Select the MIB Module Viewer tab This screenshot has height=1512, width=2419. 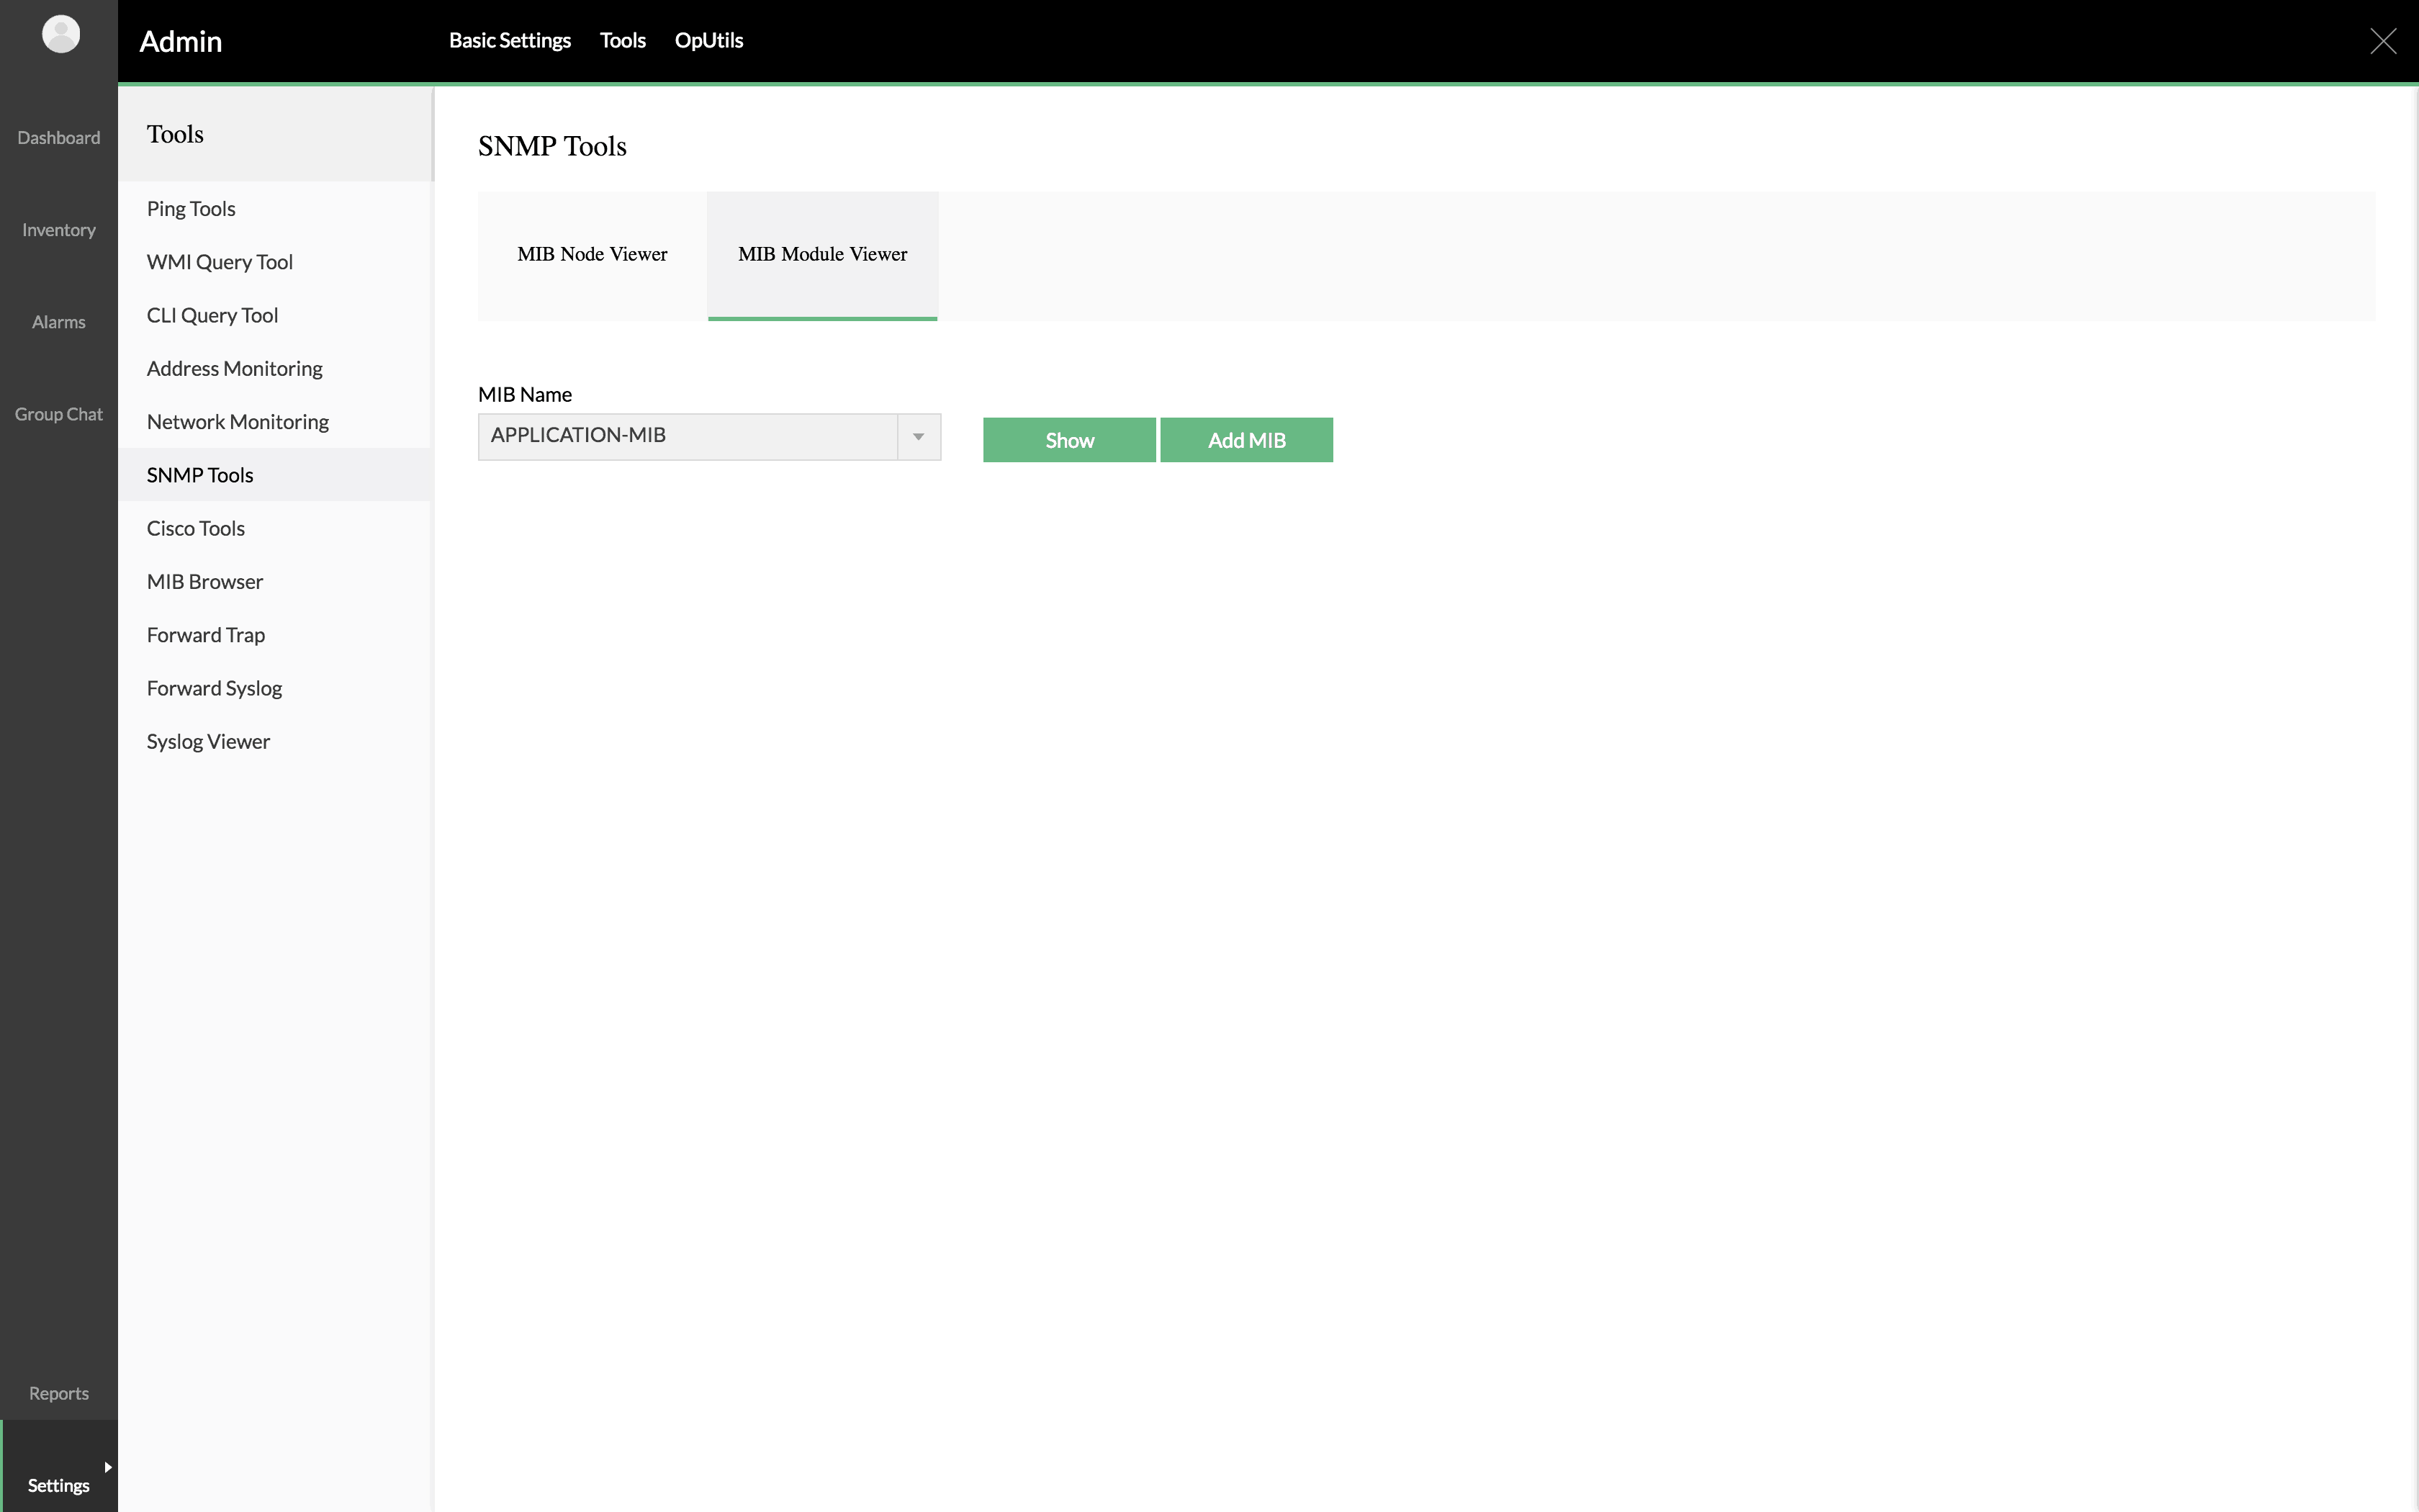tap(822, 254)
